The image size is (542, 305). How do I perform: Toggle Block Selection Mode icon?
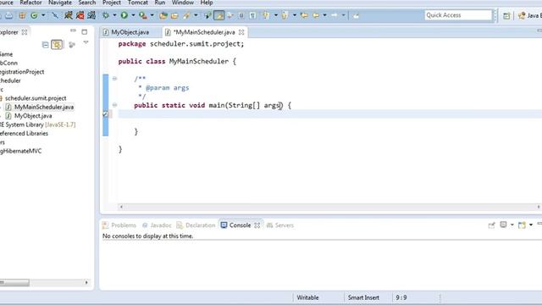tap(241, 15)
